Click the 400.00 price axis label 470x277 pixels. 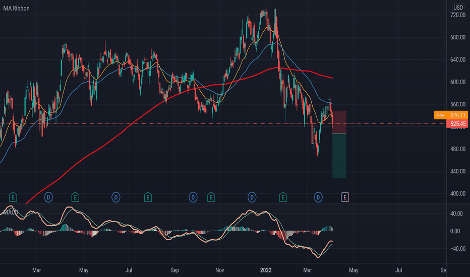458,193
